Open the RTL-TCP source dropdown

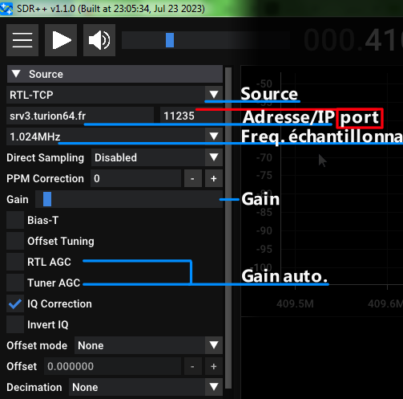[115, 95]
